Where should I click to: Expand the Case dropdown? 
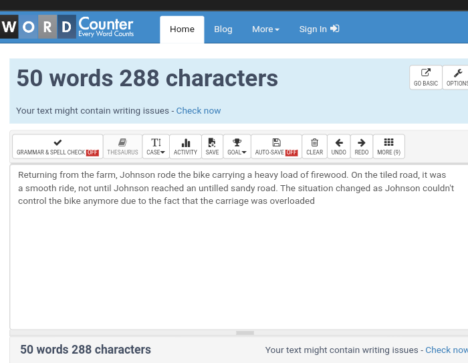tap(156, 146)
